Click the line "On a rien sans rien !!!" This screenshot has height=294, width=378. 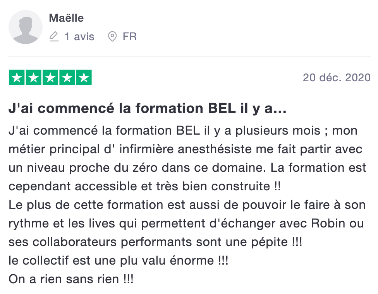tap(71, 279)
